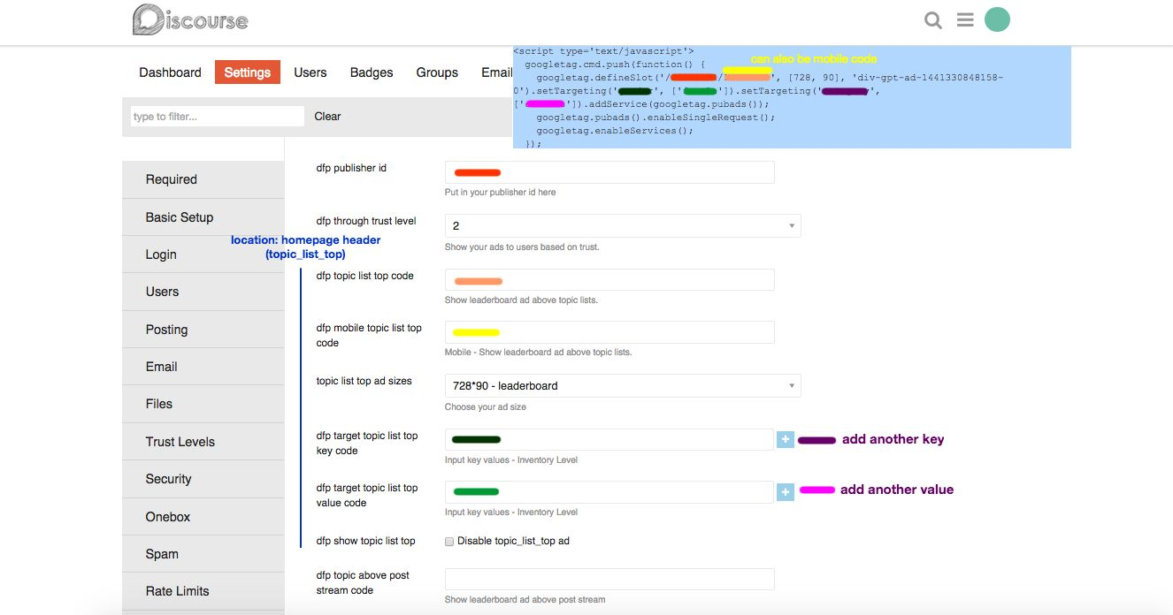Click the dfp publisher id field

click(609, 172)
